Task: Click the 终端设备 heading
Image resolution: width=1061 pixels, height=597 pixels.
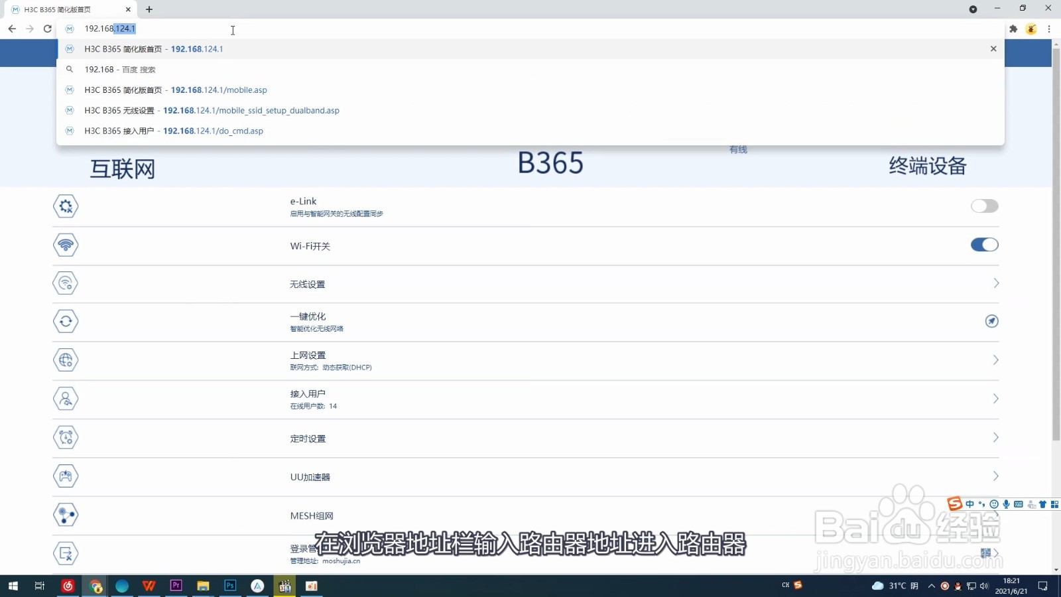Action: click(928, 166)
